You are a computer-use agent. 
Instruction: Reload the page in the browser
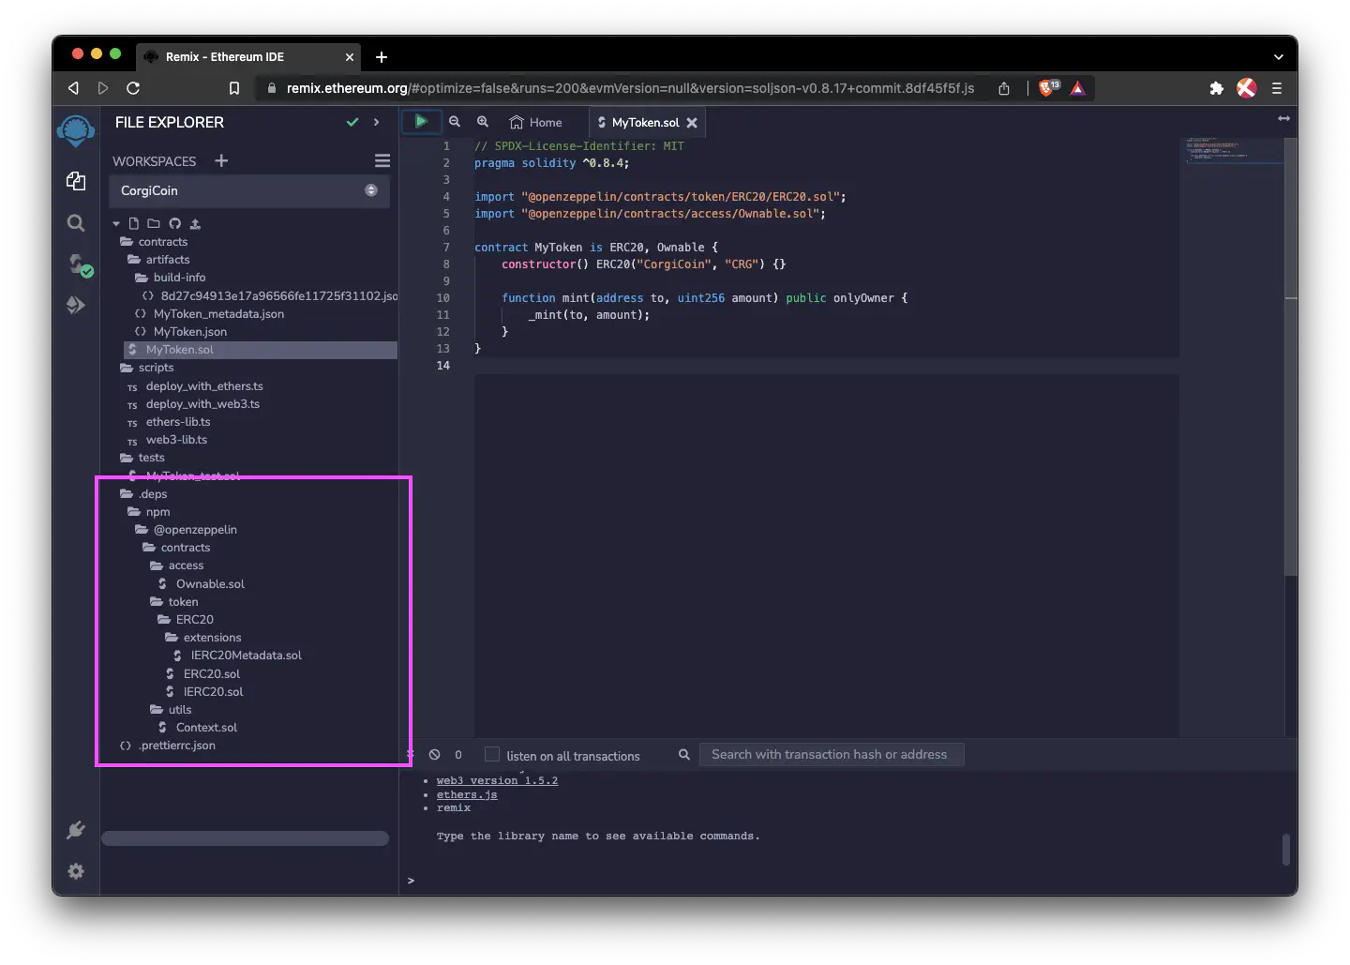(x=133, y=88)
